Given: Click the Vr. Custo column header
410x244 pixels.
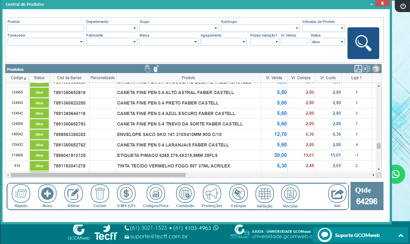Looking at the screenshot, I should pyautogui.click(x=328, y=78).
